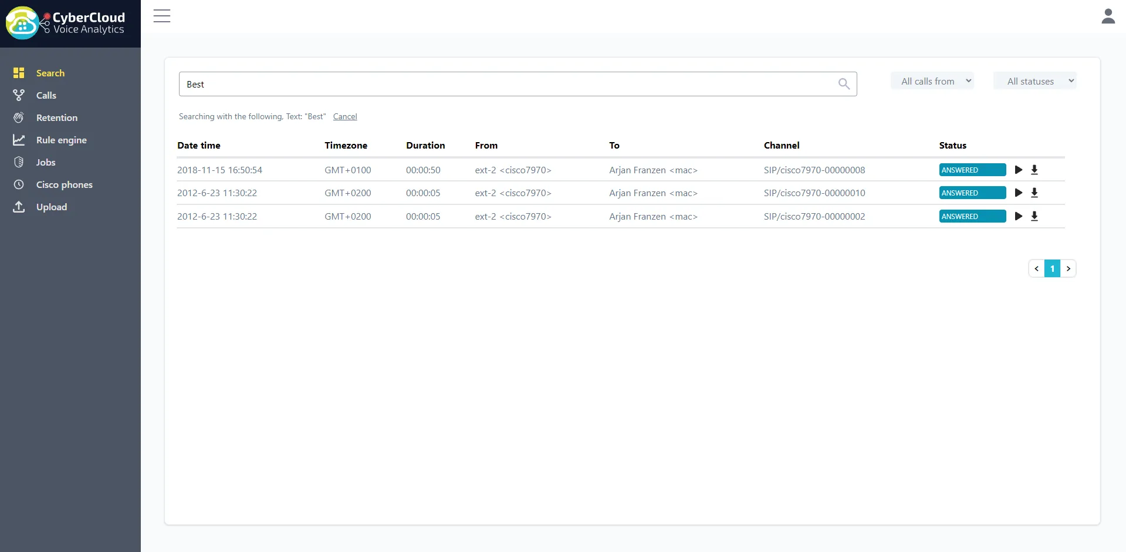Click the Date time column header
This screenshot has width=1126, height=552.
coord(199,145)
